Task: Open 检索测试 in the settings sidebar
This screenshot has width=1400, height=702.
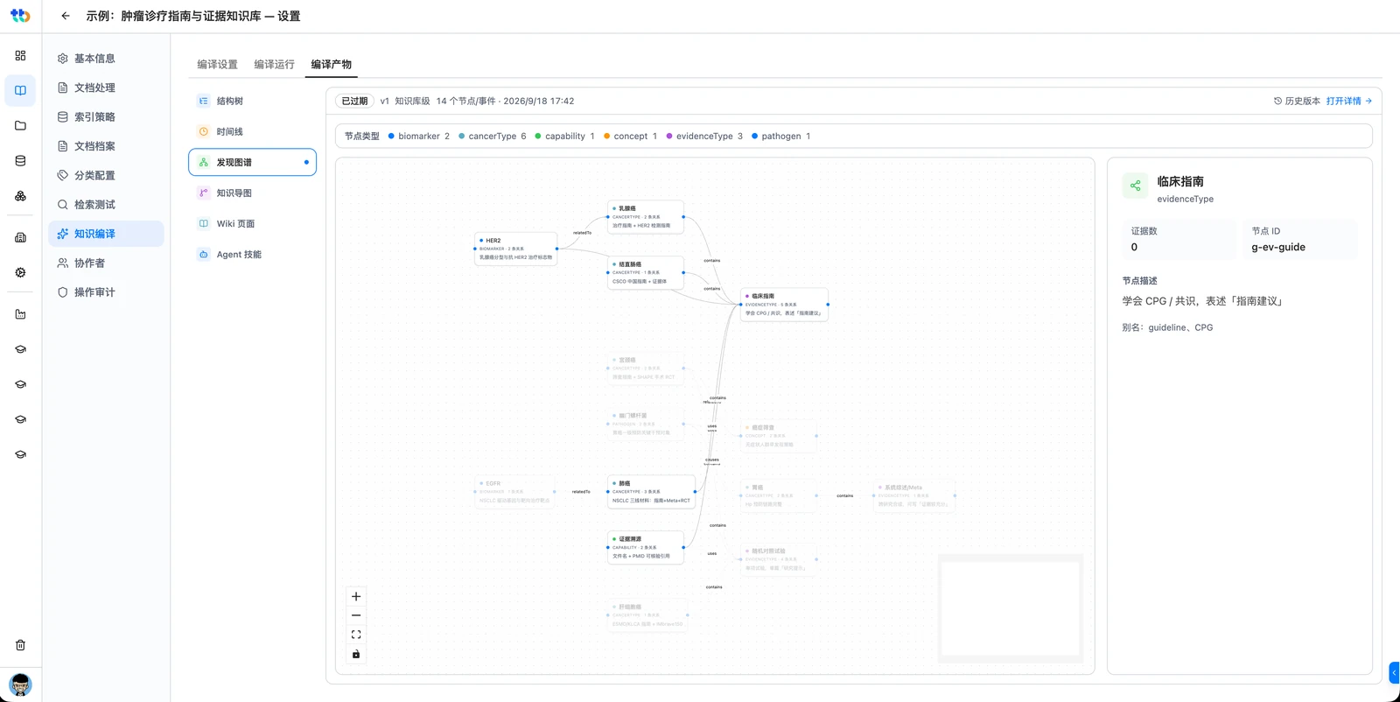Action: point(106,205)
